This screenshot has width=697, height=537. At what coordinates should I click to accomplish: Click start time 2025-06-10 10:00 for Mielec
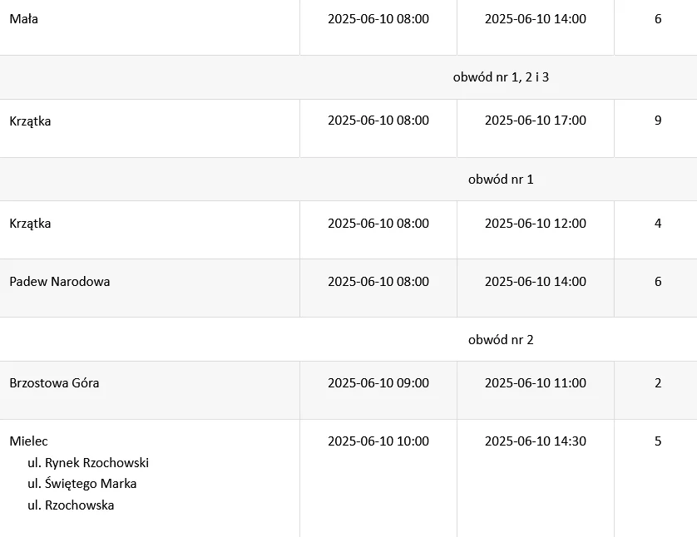tap(378, 441)
